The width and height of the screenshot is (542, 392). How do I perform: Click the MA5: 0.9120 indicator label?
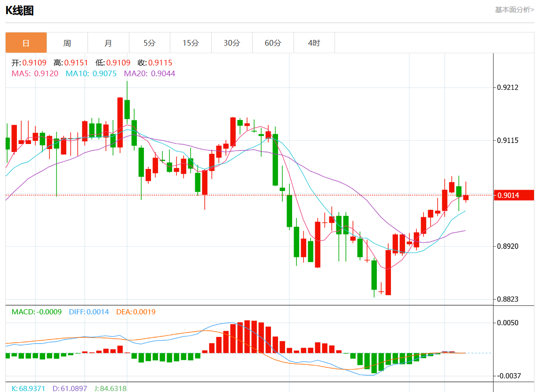(35, 73)
